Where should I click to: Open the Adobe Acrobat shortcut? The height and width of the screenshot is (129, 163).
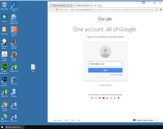[4, 56]
